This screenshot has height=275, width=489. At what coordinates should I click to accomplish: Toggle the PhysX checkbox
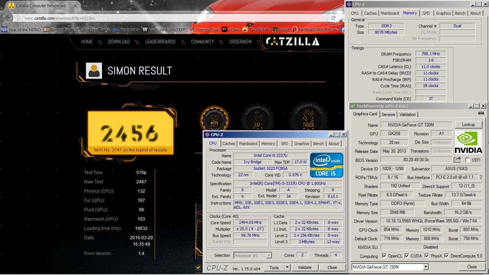[x=427, y=256]
